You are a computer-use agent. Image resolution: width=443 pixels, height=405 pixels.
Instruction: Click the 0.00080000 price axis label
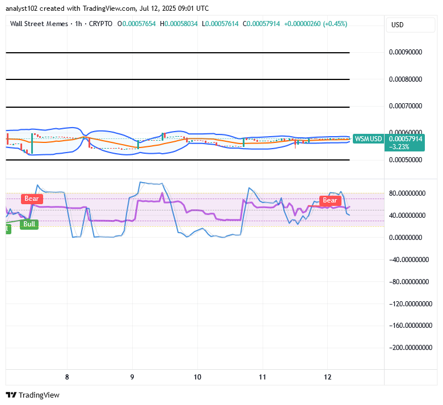[406, 79]
